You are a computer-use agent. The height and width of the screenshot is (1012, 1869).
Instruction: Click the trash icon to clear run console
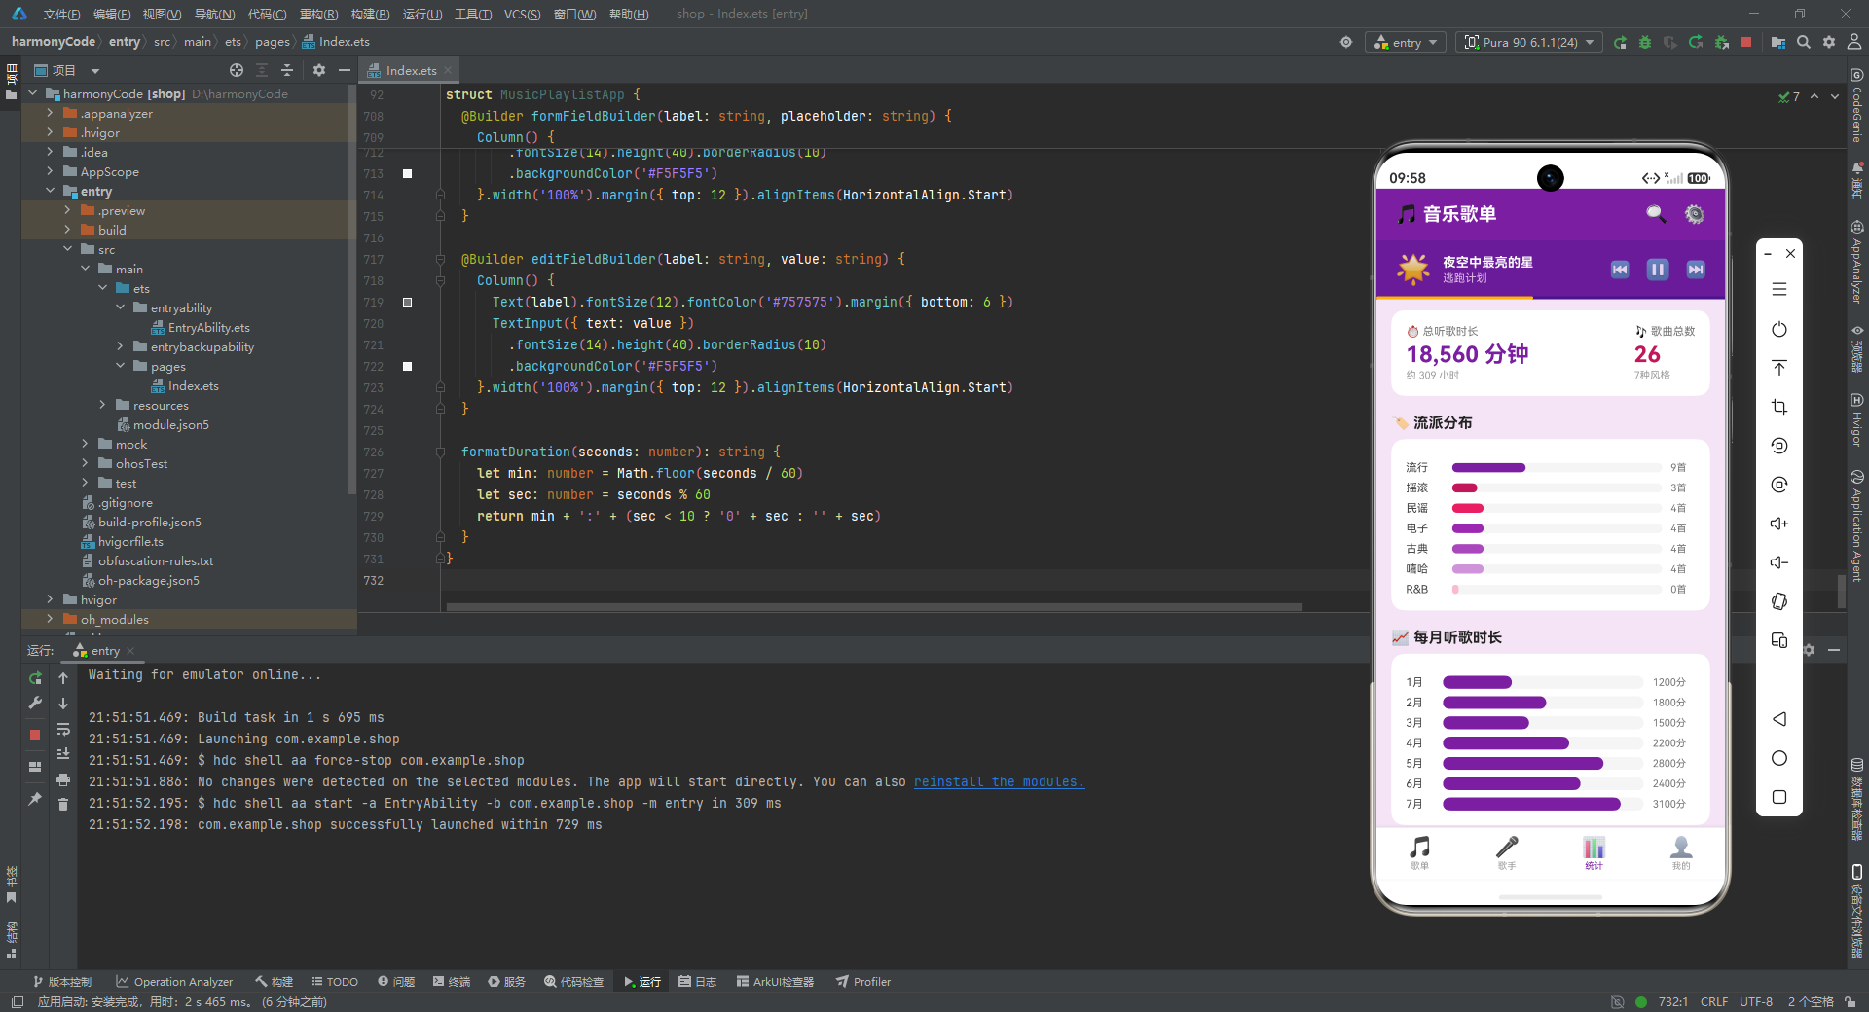[63, 804]
